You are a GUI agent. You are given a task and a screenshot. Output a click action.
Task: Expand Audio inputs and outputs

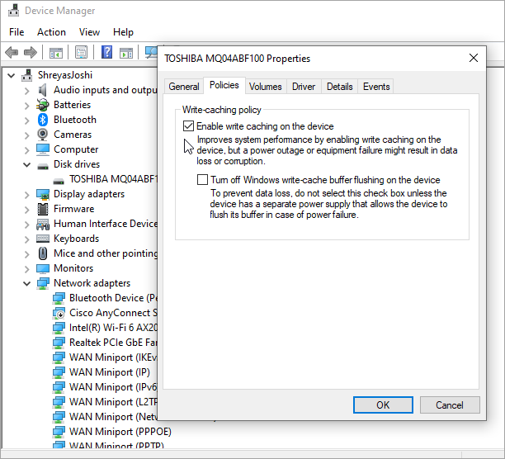click(27, 91)
